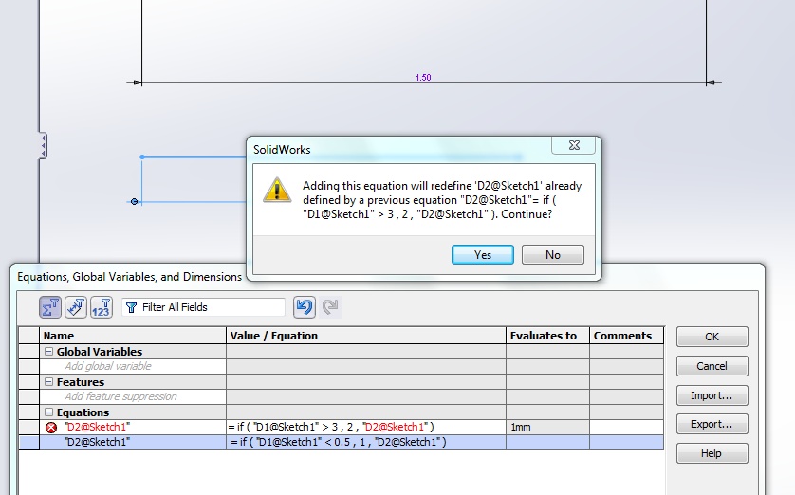Click the 1mm Evaluates to cell

(547, 427)
